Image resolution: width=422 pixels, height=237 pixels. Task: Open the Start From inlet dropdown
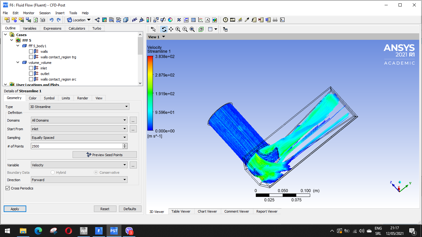[79, 129]
